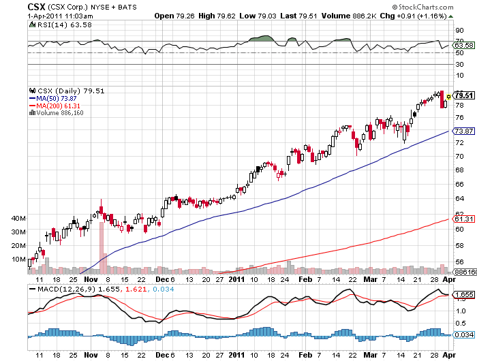Click the 200-day average tag 61.31
Screen dimensions: 477x361
[463, 219]
